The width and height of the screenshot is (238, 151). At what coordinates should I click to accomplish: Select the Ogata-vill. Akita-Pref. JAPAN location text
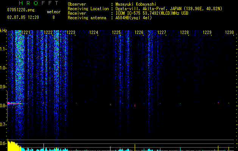tap(169, 9)
